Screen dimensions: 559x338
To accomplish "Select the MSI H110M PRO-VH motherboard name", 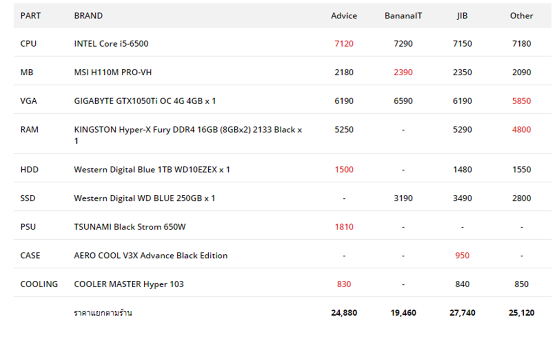I will (113, 72).
